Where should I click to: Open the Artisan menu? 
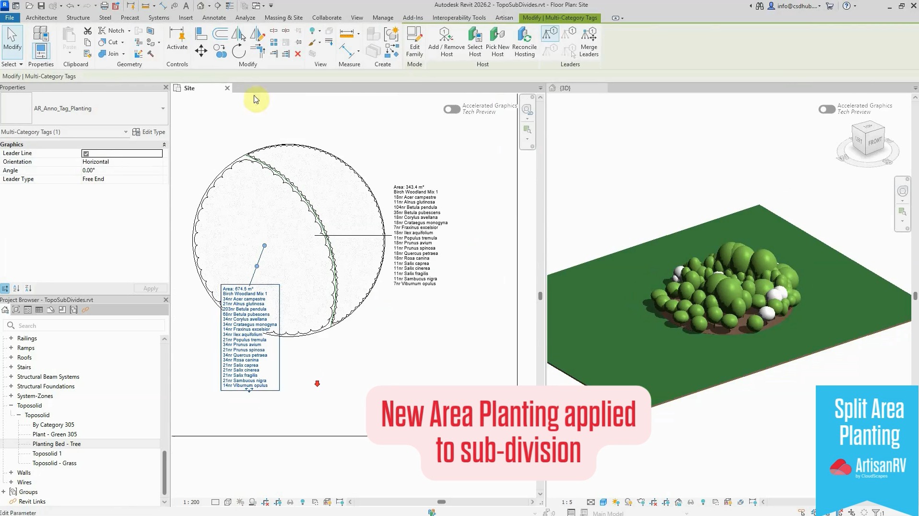[x=504, y=18]
